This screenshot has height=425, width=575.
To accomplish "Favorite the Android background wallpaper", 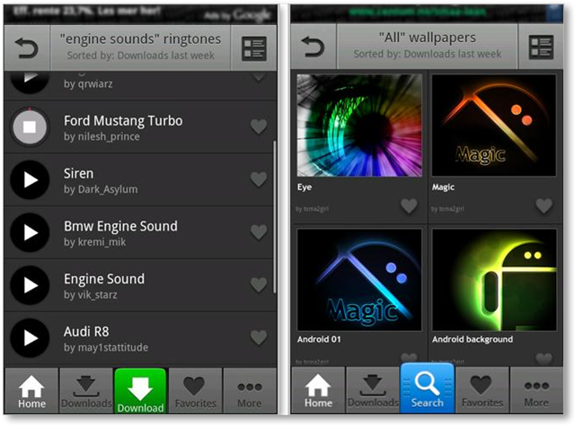I will click(544, 359).
